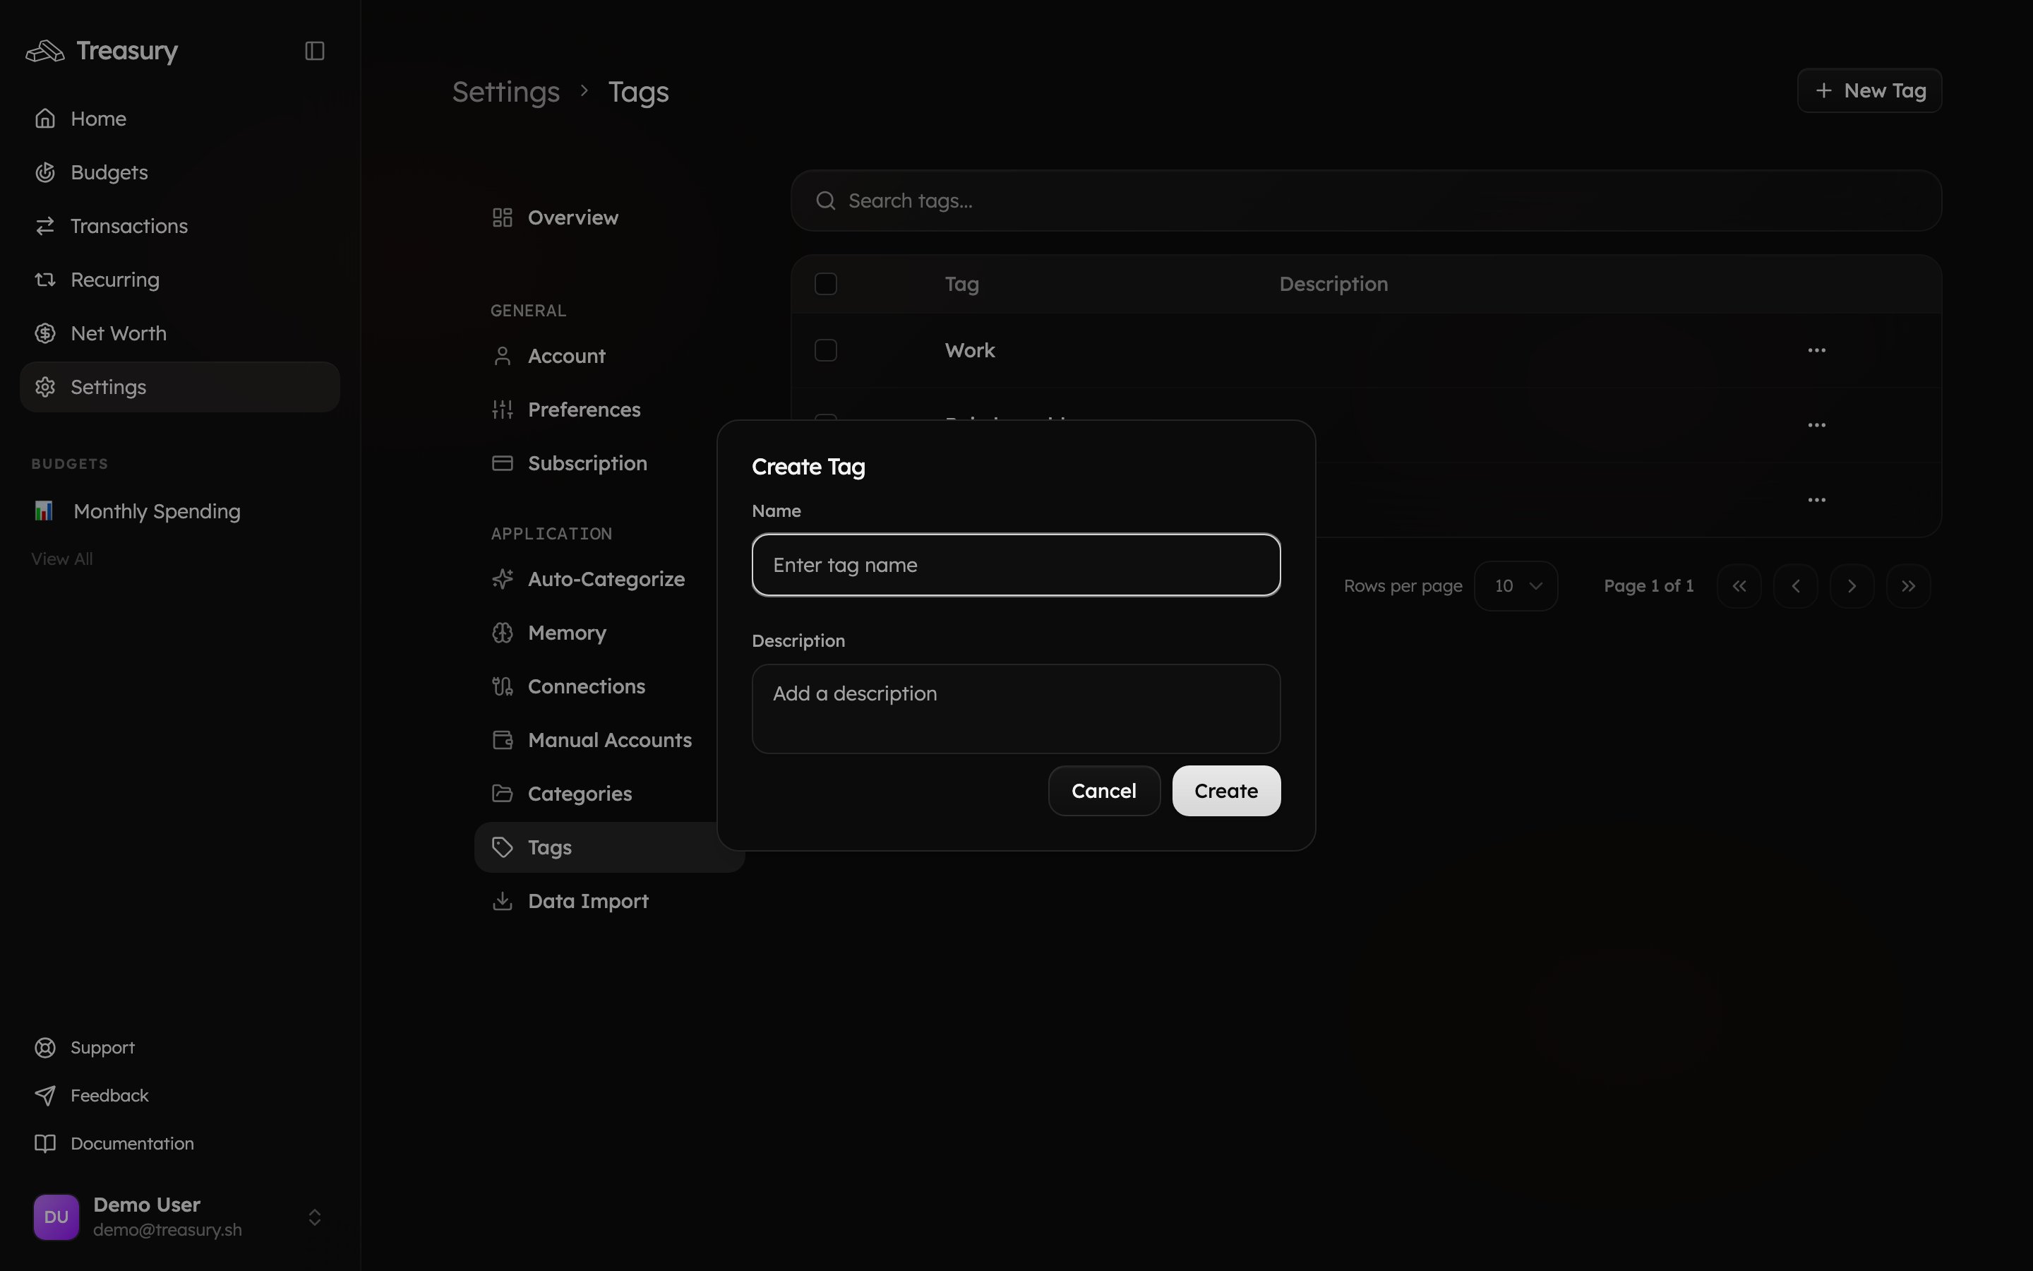Open the Monthly Spending budget

tap(180, 511)
